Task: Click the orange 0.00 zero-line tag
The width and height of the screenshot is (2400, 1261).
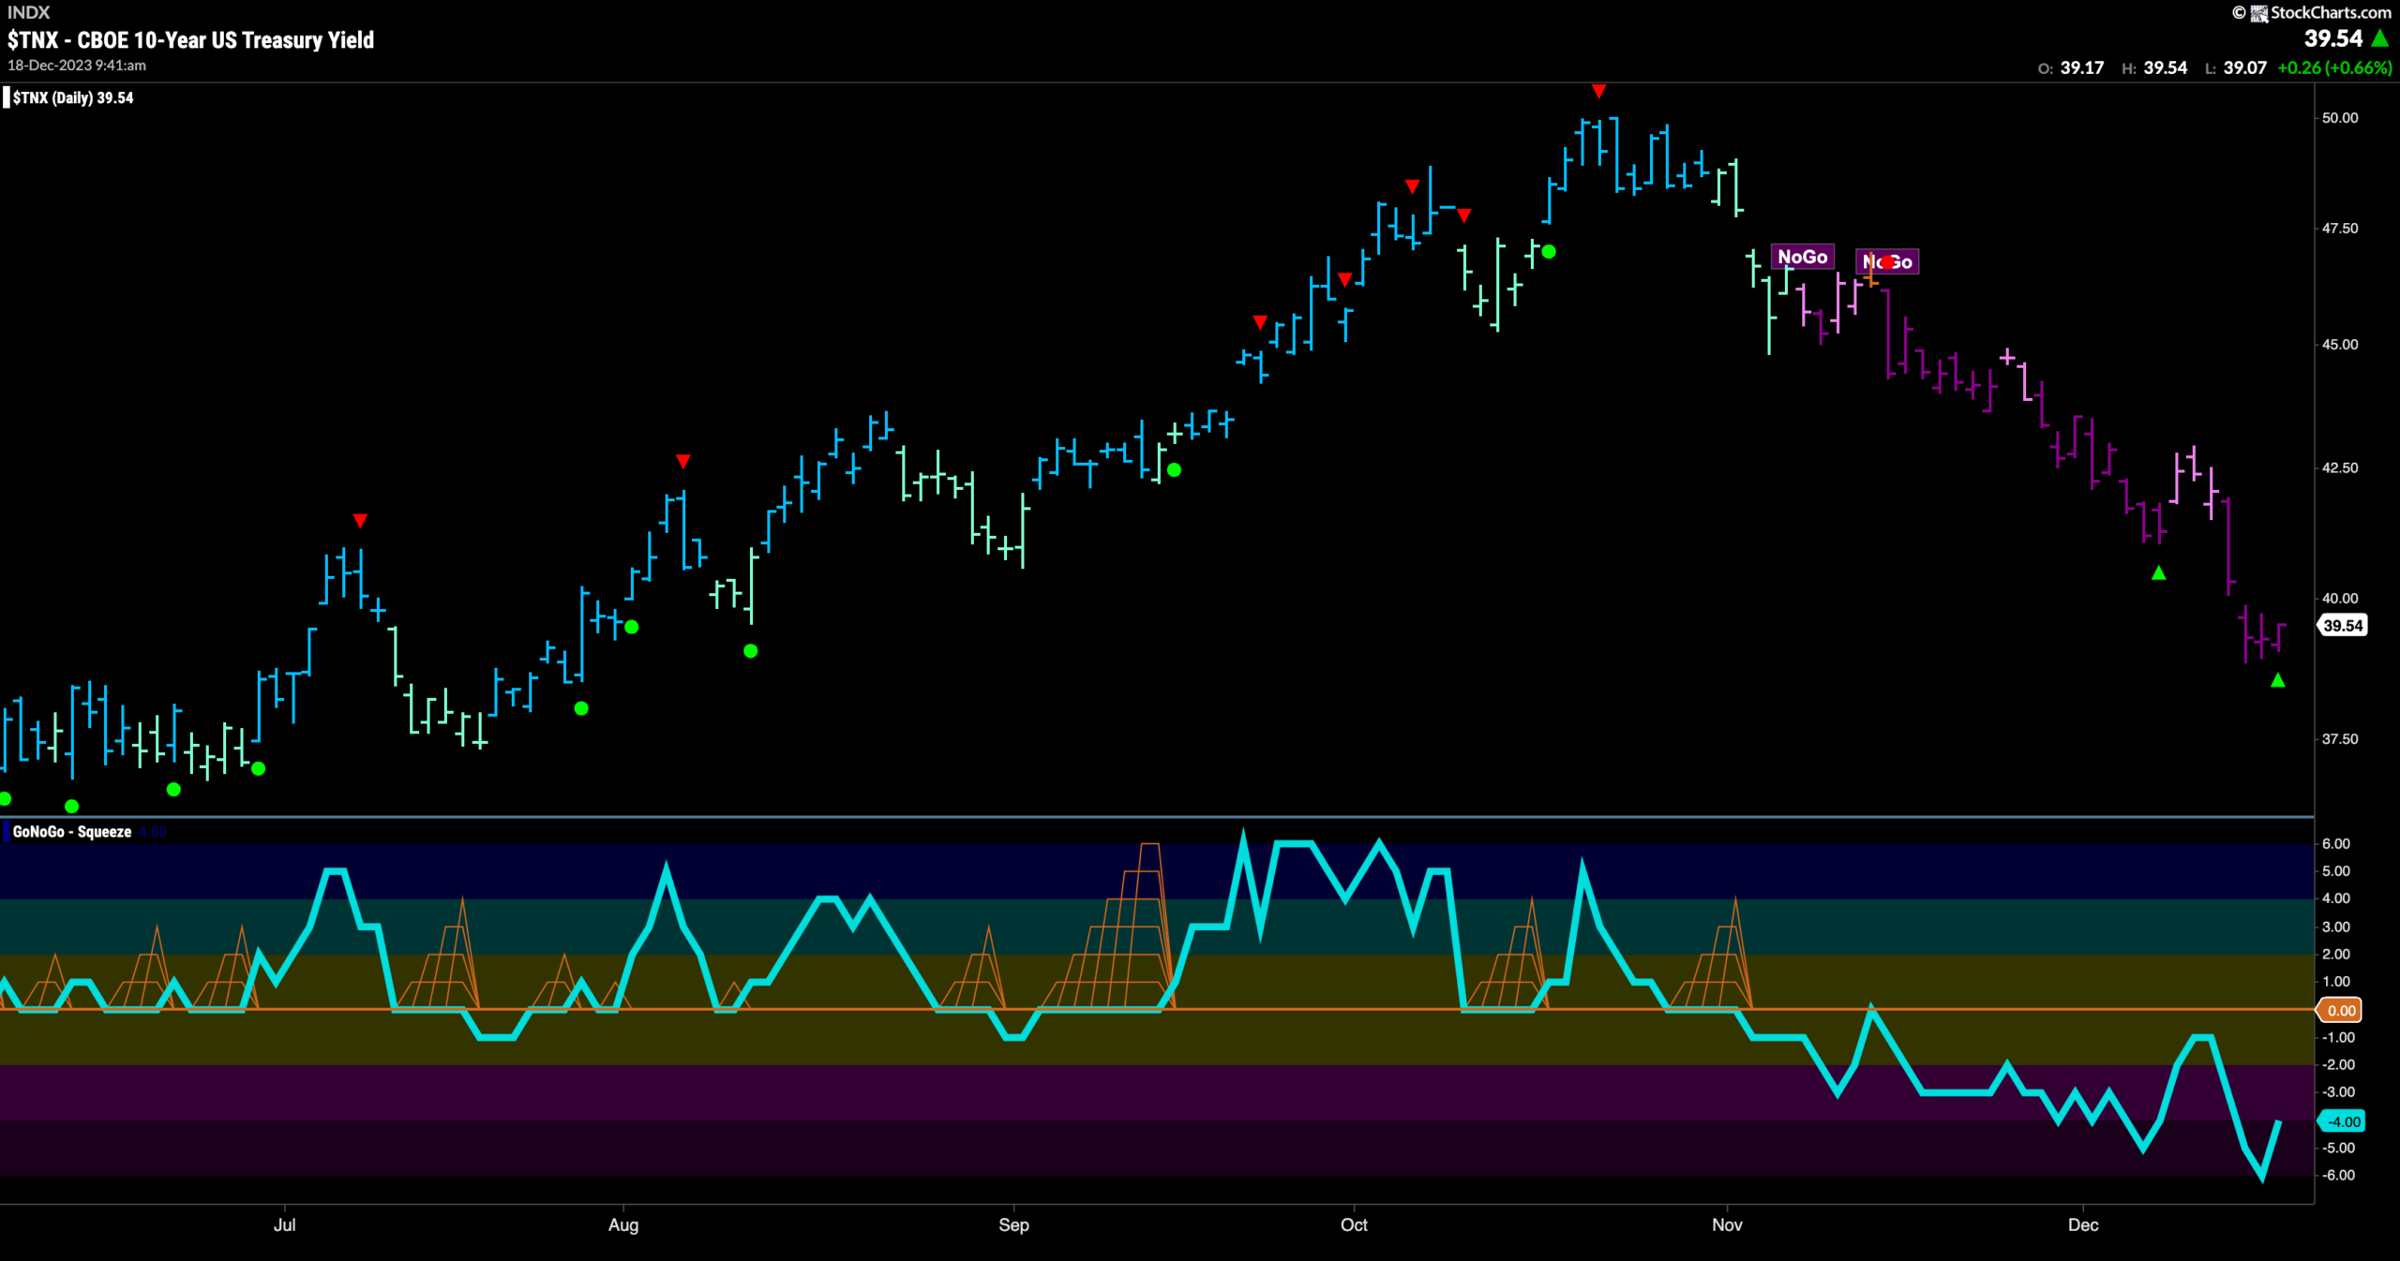Action: (2340, 1010)
